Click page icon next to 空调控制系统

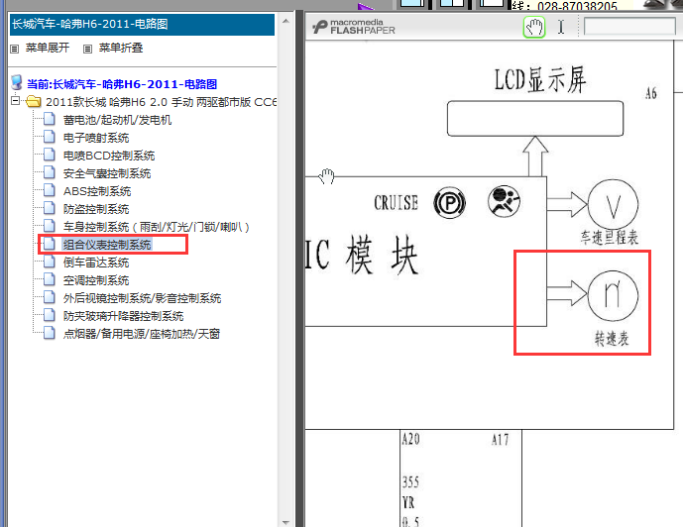point(50,279)
